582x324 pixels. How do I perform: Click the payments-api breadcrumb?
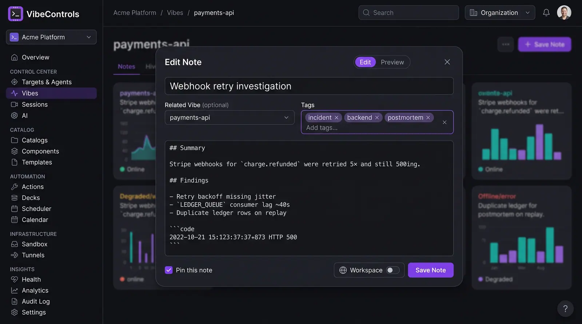(214, 13)
